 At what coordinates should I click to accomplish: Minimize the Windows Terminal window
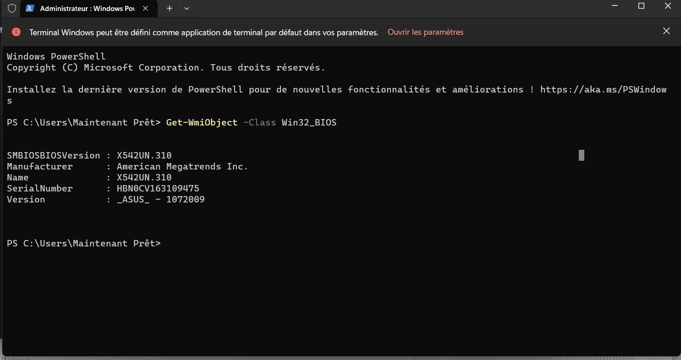pyautogui.click(x=615, y=6)
